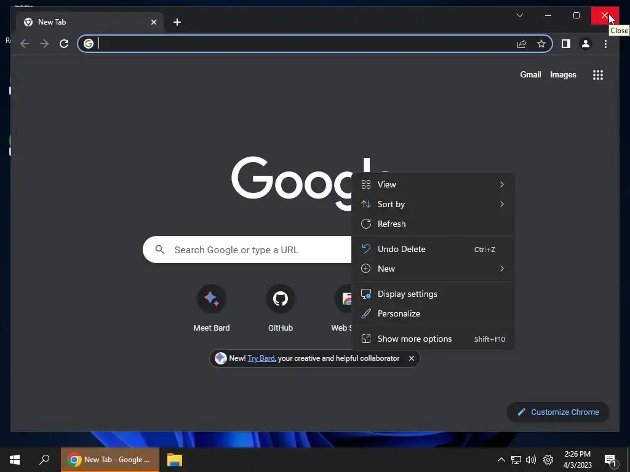
Task: Go back using the back arrow
Action: tap(25, 44)
